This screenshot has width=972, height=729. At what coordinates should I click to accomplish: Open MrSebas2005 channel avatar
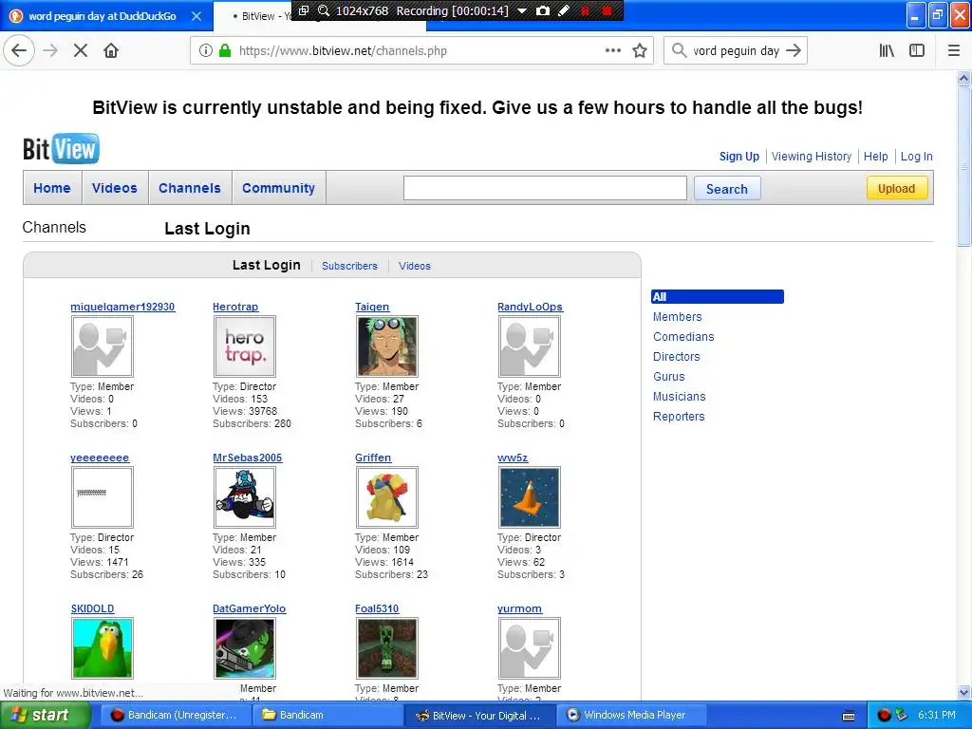[x=245, y=497]
